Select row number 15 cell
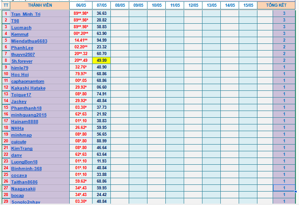 tap(6, 107)
